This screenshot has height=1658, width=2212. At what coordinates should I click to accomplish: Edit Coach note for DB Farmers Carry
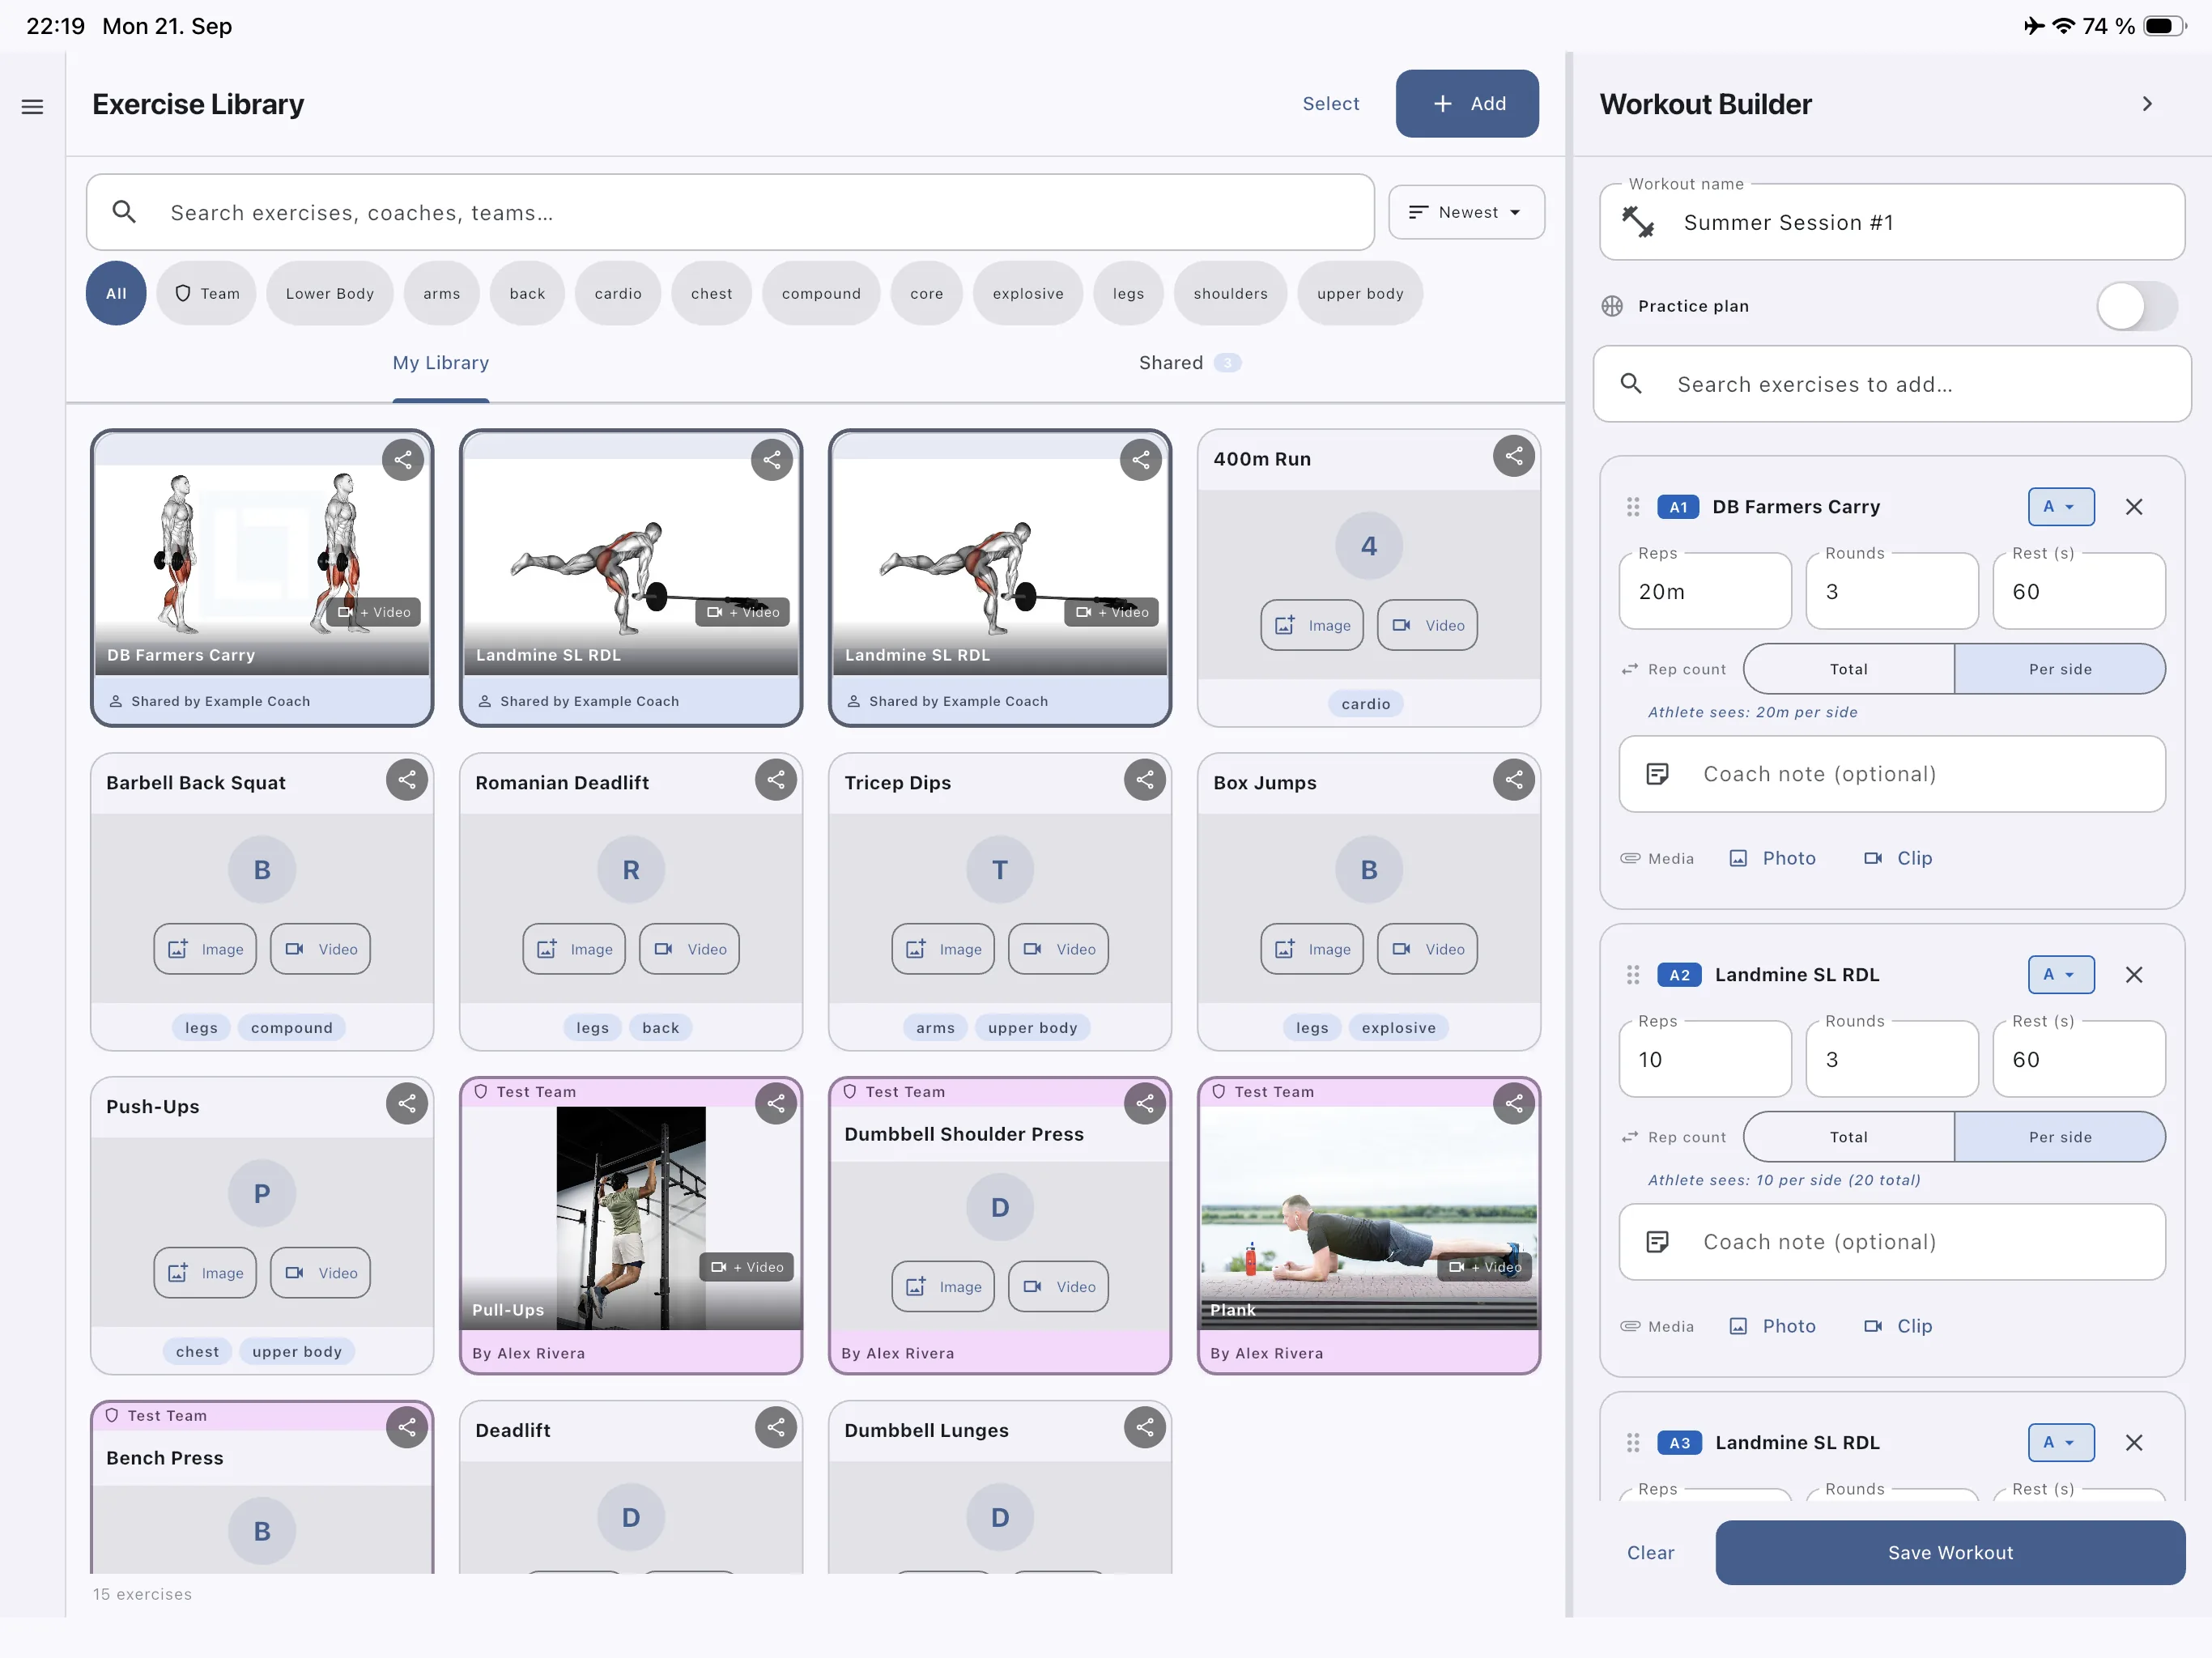[x=1892, y=774]
